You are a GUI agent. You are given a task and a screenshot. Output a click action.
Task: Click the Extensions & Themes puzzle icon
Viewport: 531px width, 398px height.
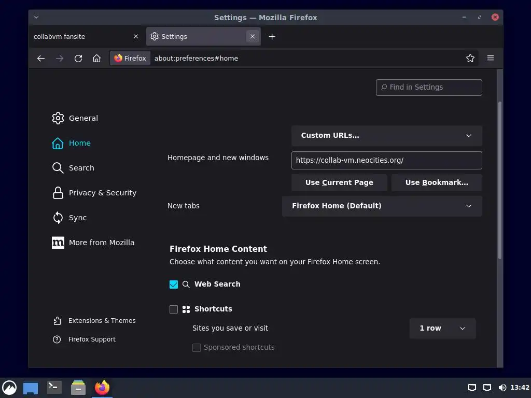[x=57, y=320]
